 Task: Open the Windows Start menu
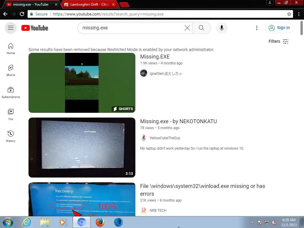pos(8,222)
